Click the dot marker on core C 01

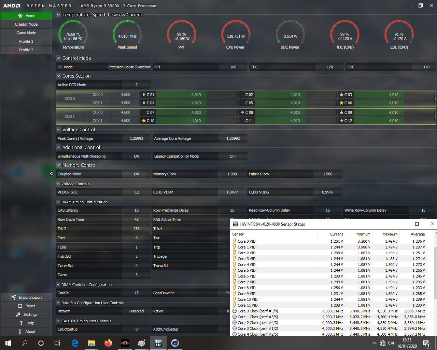point(144,95)
